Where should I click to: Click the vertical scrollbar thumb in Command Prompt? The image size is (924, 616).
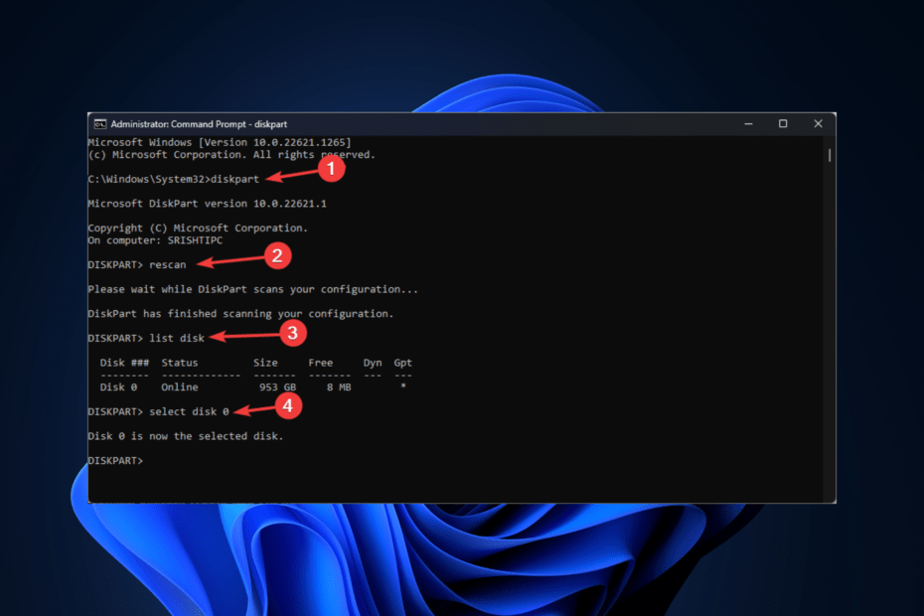pyautogui.click(x=830, y=155)
